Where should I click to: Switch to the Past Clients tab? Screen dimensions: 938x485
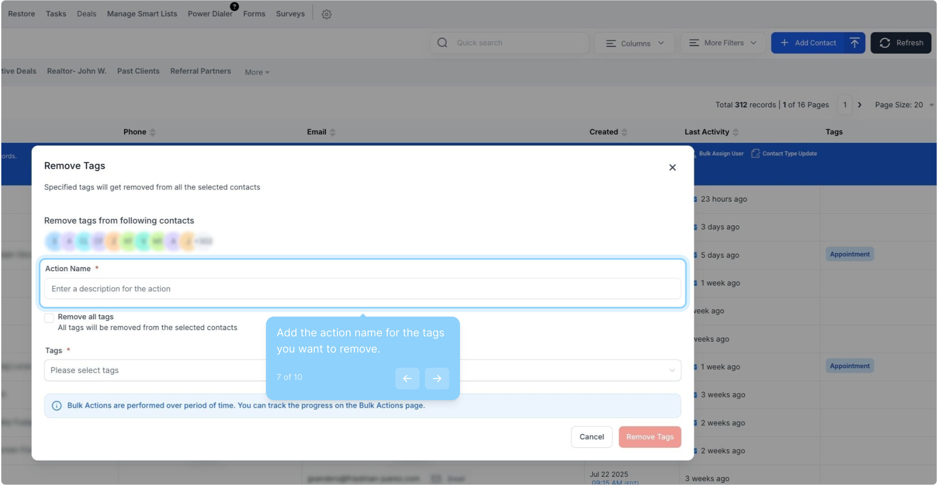[x=138, y=71]
